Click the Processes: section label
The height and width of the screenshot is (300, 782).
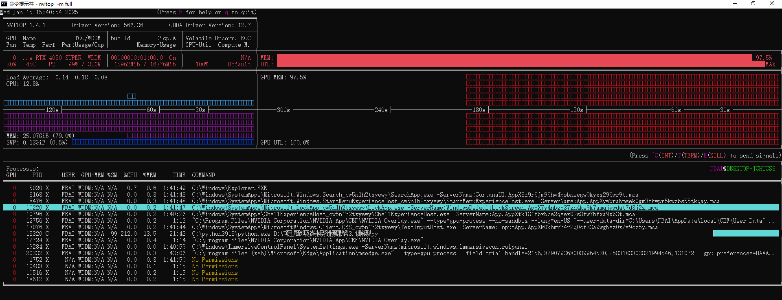tap(22, 169)
